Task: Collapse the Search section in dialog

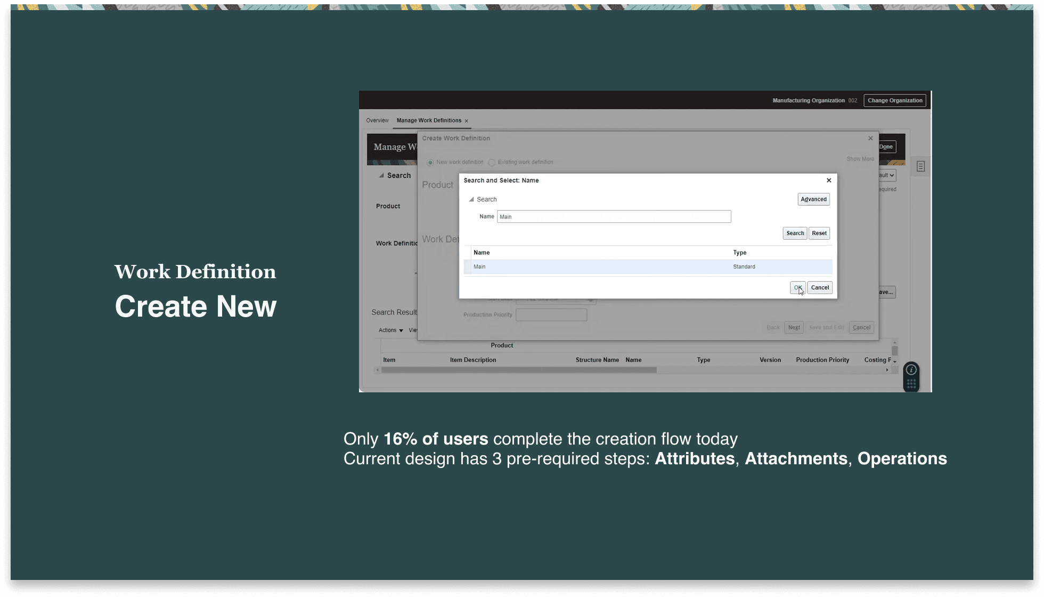Action: point(471,199)
